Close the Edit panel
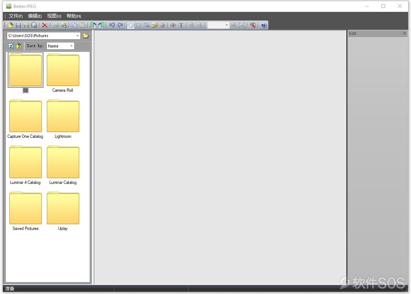 tap(405, 33)
